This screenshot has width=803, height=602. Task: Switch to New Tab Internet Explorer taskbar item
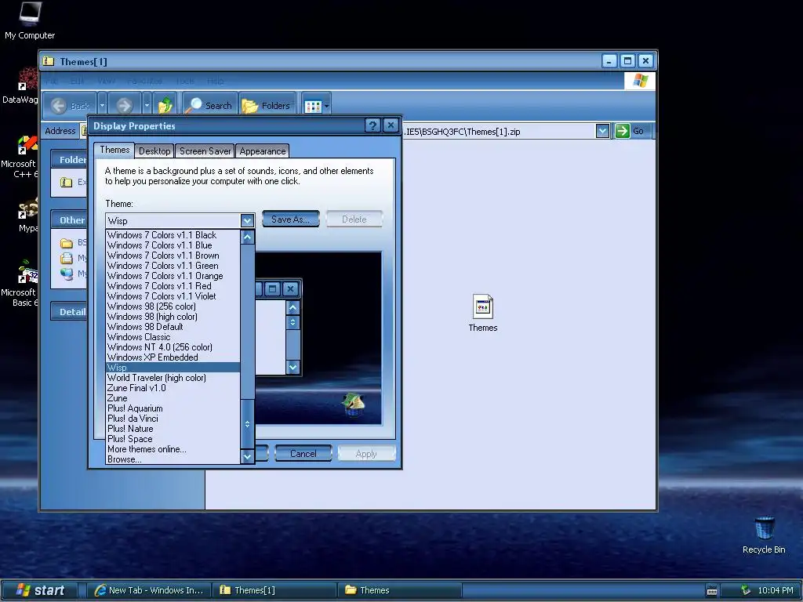coord(149,590)
